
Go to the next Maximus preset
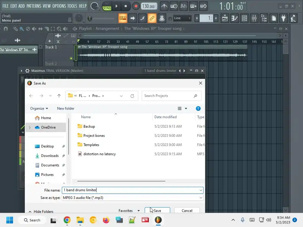tap(184, 71)
